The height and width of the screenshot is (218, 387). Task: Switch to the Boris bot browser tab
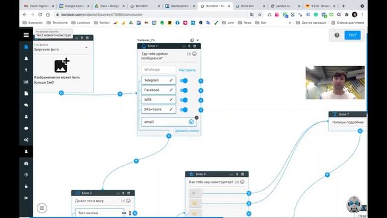click(250, 6)
